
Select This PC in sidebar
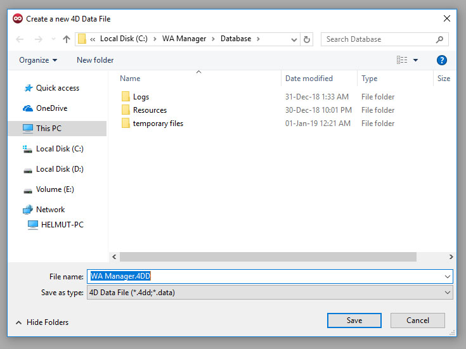click(57, 129)
